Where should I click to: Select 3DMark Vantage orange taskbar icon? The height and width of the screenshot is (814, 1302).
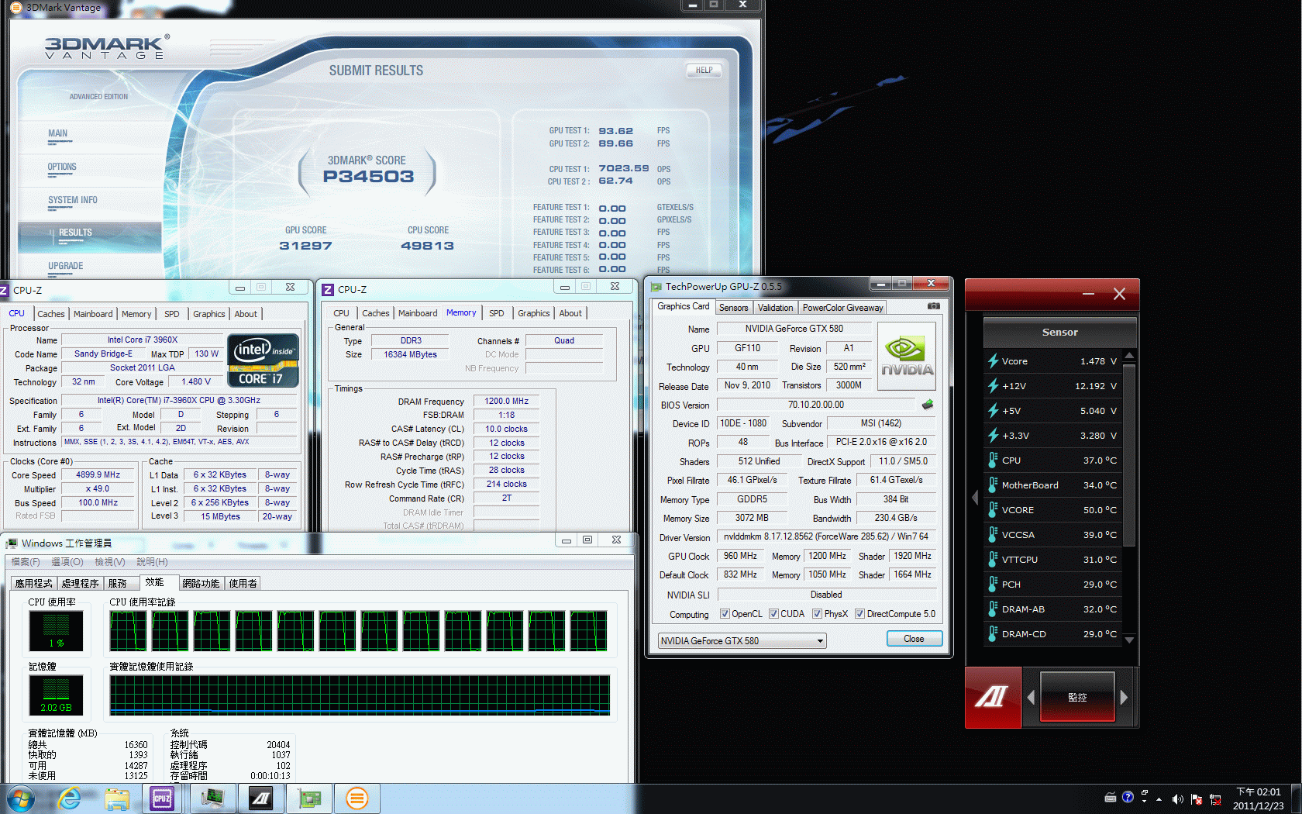pyautogui.click(x=356, y=798)
